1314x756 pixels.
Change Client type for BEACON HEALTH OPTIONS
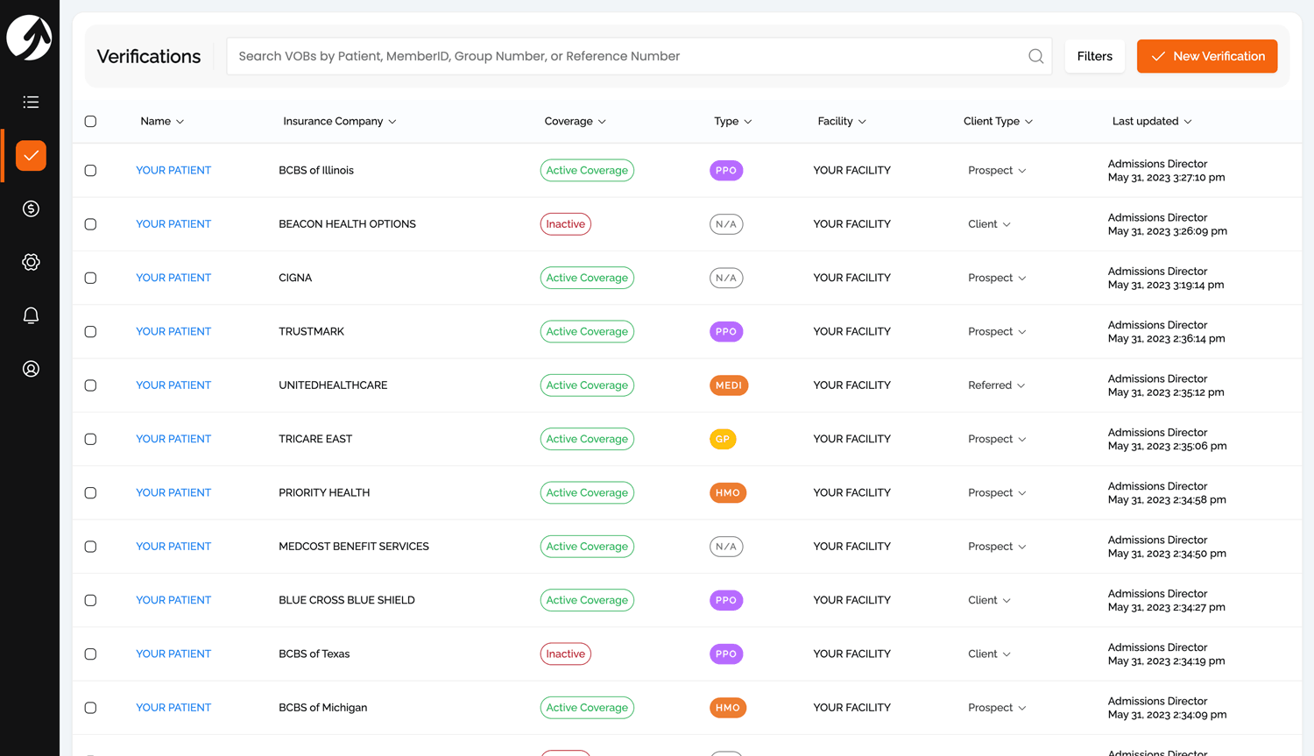(x=989, y=224)
